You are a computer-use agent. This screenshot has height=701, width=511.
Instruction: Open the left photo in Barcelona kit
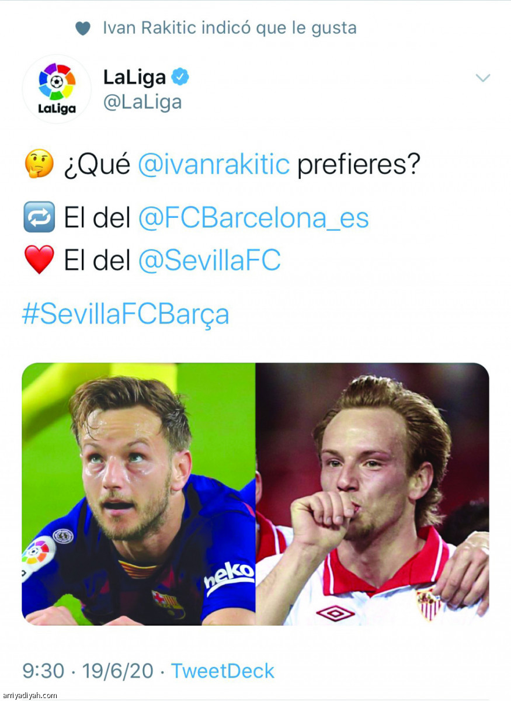(x=138, y=494)
